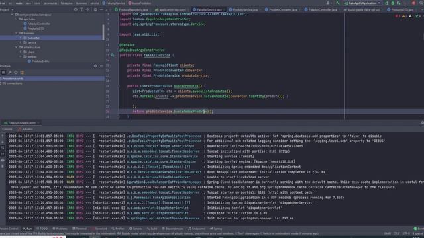Collapse the infrastructure folder
Image resolution: width=424 pixels, height=238 pixels.
[17, 47]
